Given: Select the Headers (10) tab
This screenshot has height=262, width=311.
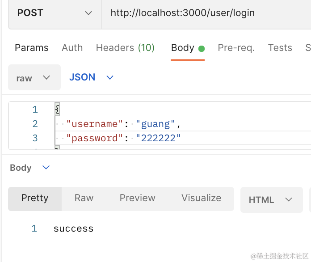Looking at the screenshot, I should (x=125, y=48).
